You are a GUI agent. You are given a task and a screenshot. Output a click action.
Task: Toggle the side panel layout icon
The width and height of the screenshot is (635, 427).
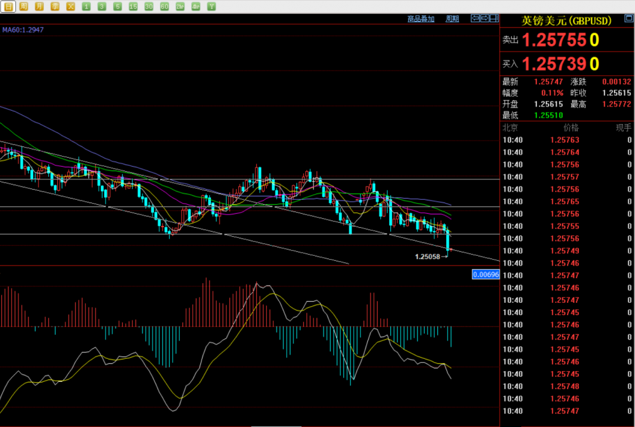tap(494, 18)
